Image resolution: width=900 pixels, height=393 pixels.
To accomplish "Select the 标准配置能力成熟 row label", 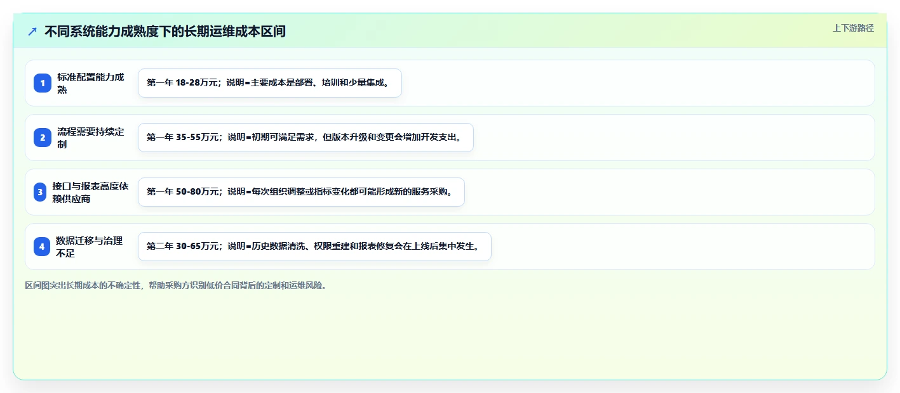I will [x=91, y=83].
